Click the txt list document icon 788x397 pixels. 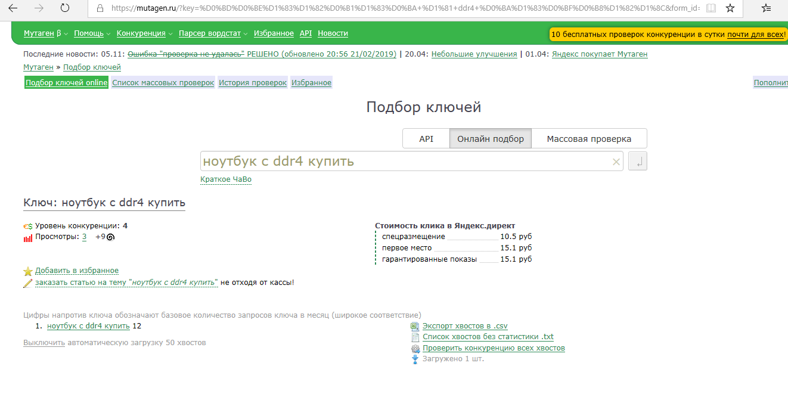(415, 337)
